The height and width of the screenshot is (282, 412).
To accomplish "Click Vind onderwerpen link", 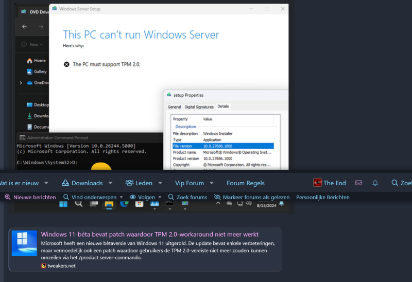I will point(94,197).
